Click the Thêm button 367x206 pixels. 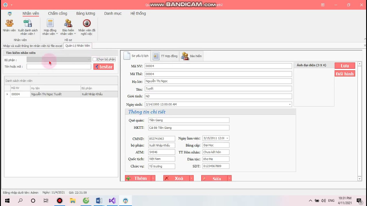(x=138, y=178)
